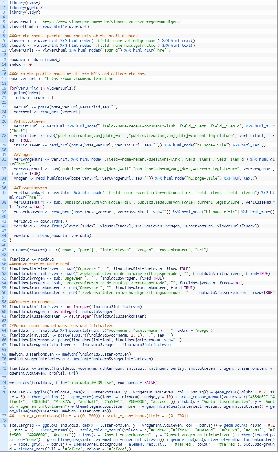Screen dimensions: 278x452
Task: Click the library(rvest) statement
Action: point(25,3)
